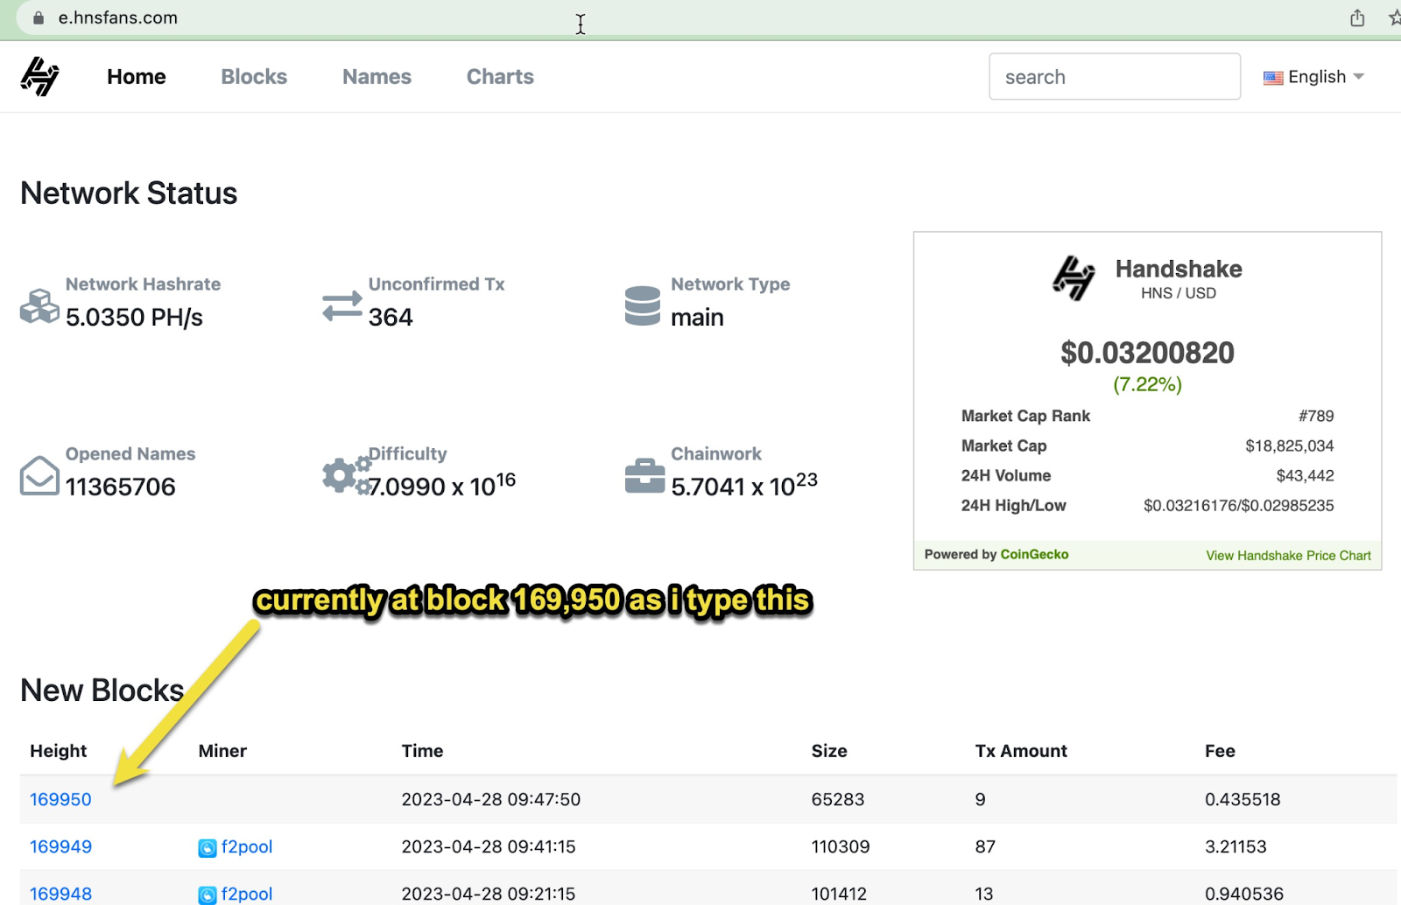Click the browser share icon
The width and height of the screenshot is (1401, 905).
(1357, 18)
